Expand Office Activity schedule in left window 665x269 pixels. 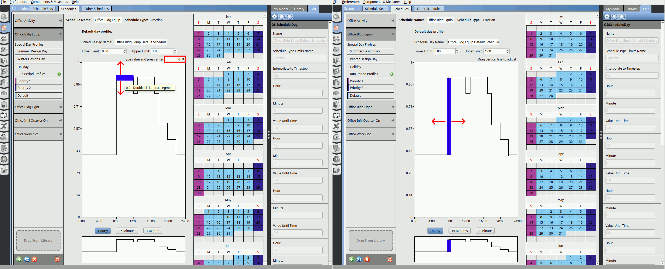coord(60,21)
